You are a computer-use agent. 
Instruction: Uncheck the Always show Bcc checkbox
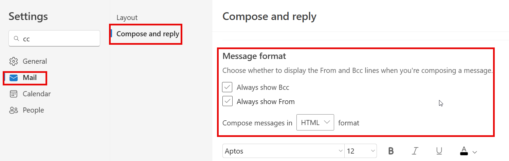coord(227,87)
